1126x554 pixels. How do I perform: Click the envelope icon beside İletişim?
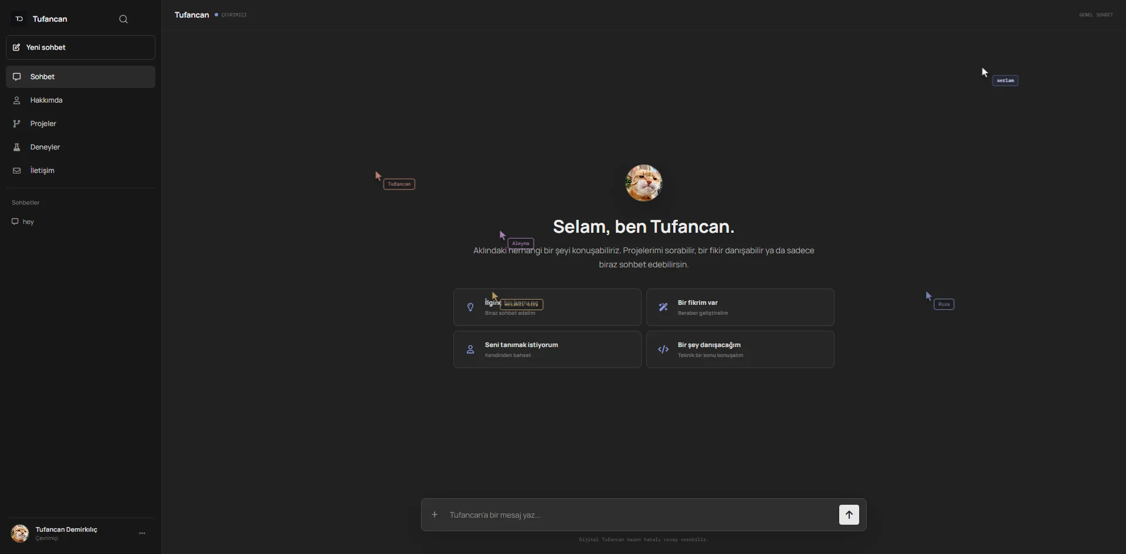tap(17, 171)
